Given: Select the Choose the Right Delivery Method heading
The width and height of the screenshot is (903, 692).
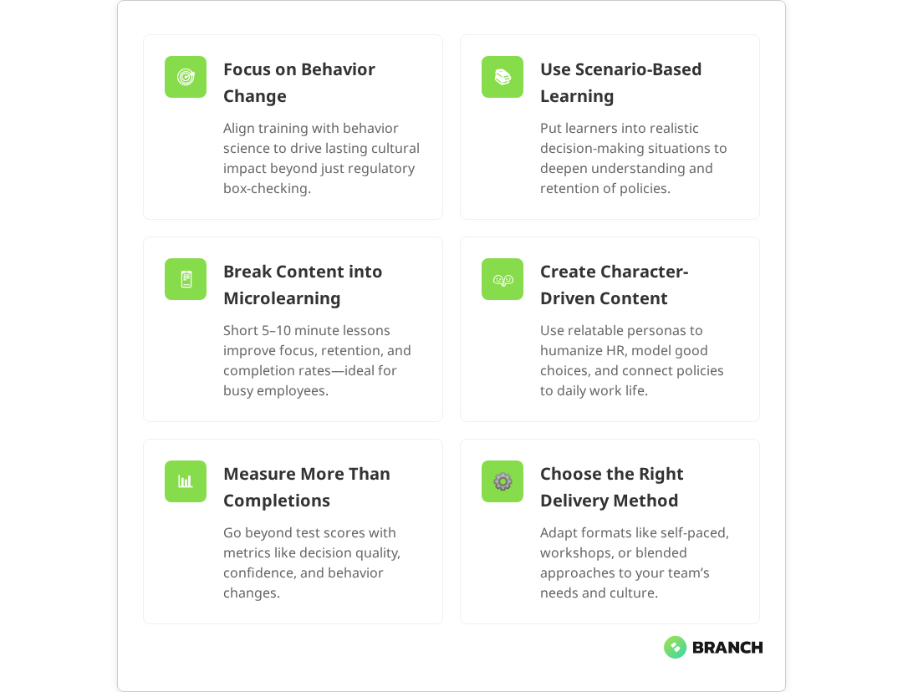Looking at the screenshot, I should click(x=611, y=487).
